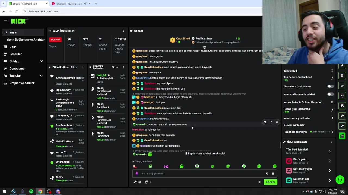Open Takipçilere özel sohbet settings arrow
Screen dimensions: 348x195
(x=332, y=79)
